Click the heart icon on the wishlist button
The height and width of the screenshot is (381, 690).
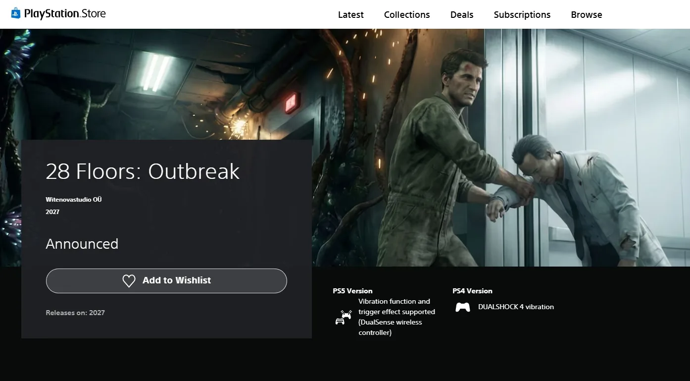pos(129,281)
